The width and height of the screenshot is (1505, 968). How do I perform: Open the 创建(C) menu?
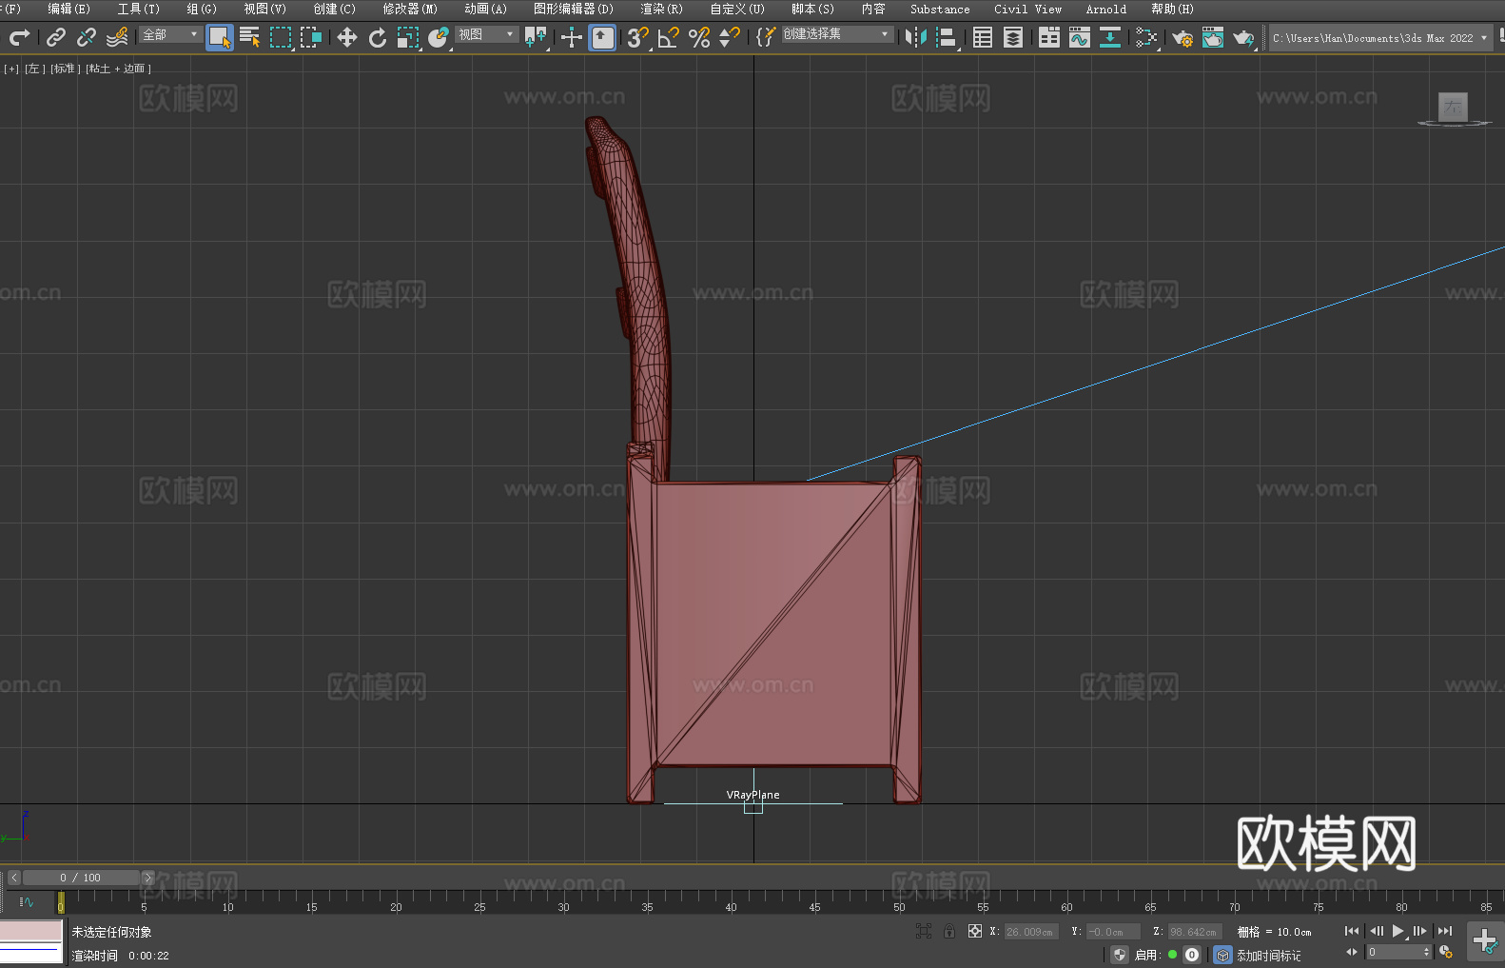pyautogui.click(x=335, y=9)
